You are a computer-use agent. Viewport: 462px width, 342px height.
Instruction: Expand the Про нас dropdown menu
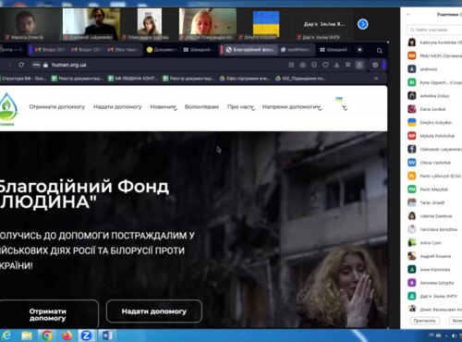click(252, 107)
